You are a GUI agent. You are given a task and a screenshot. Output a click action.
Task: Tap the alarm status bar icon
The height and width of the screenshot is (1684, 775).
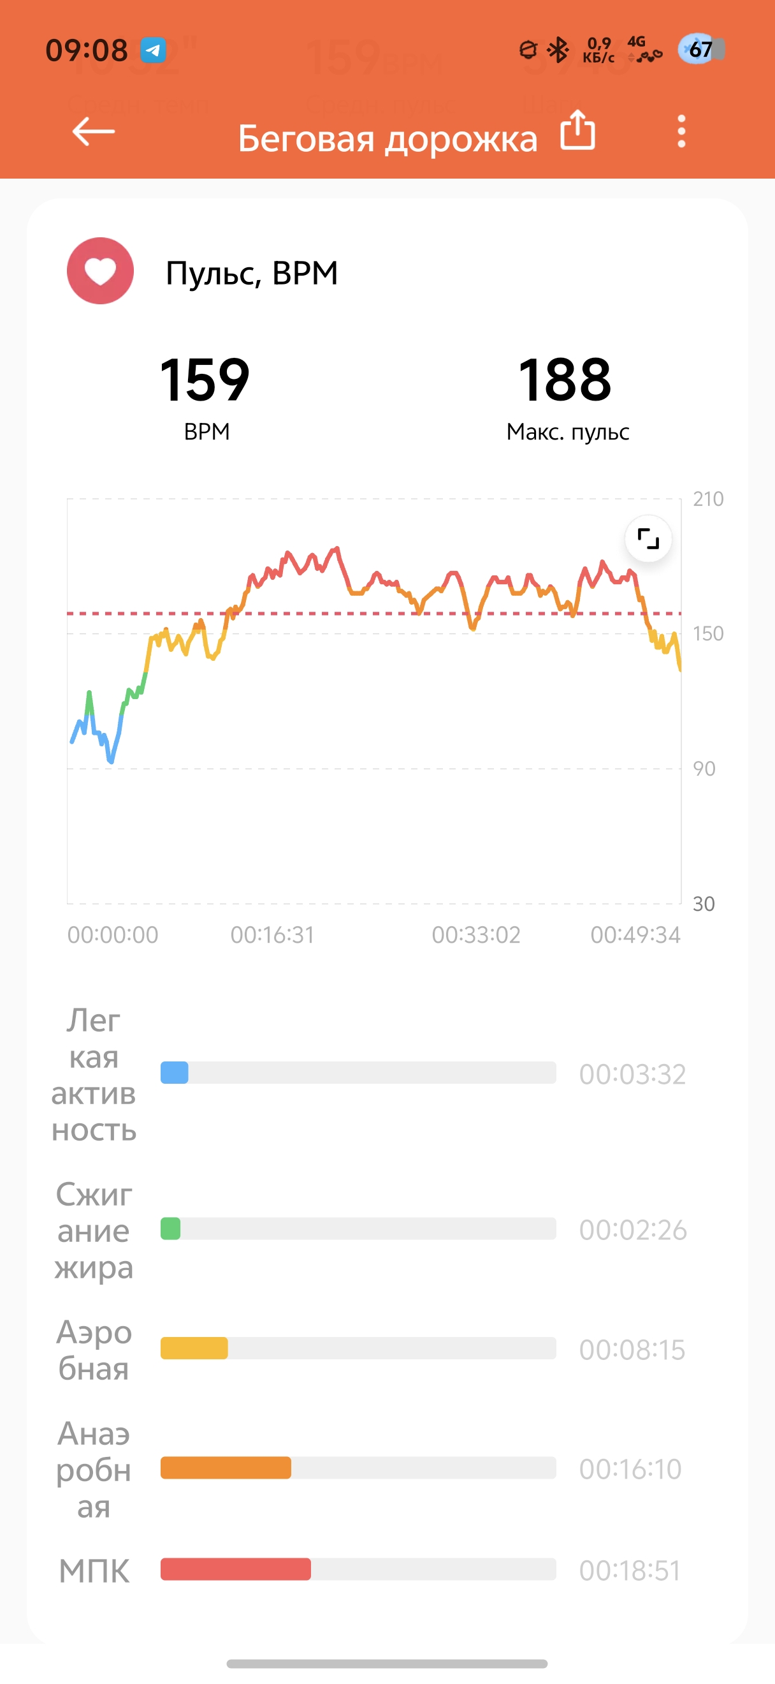coord(528,50)
